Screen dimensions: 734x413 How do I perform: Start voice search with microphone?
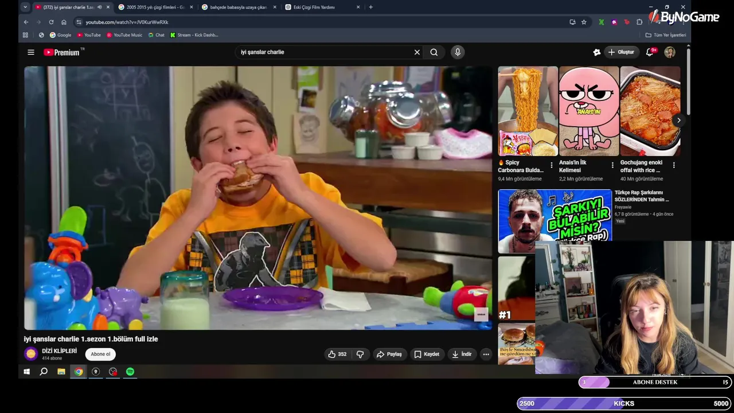click(x=458, y=52)
